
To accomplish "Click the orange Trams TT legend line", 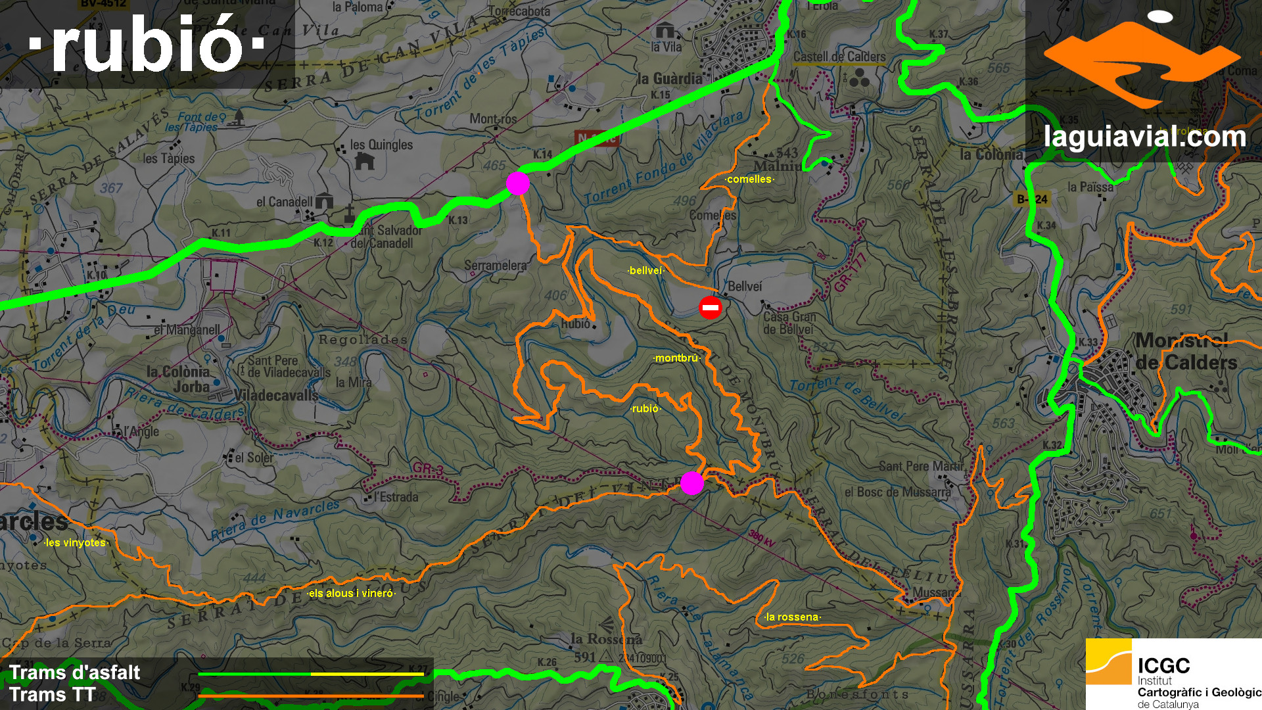I will (x=311, y=695).
